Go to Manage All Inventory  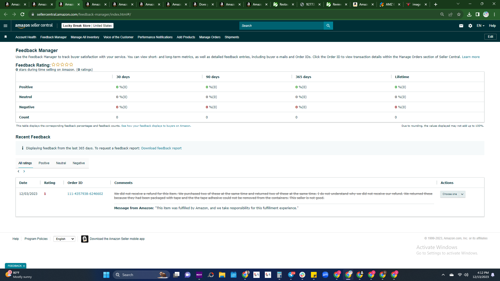click(x=85, y=37)
